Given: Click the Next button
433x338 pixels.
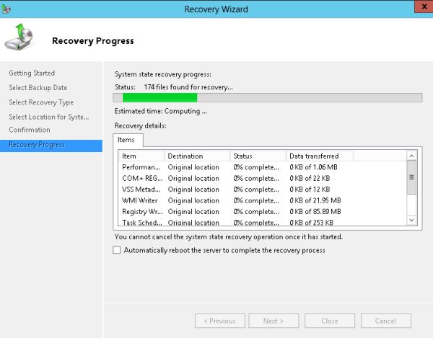Looking at the screenshot, I should click(274, 321).
